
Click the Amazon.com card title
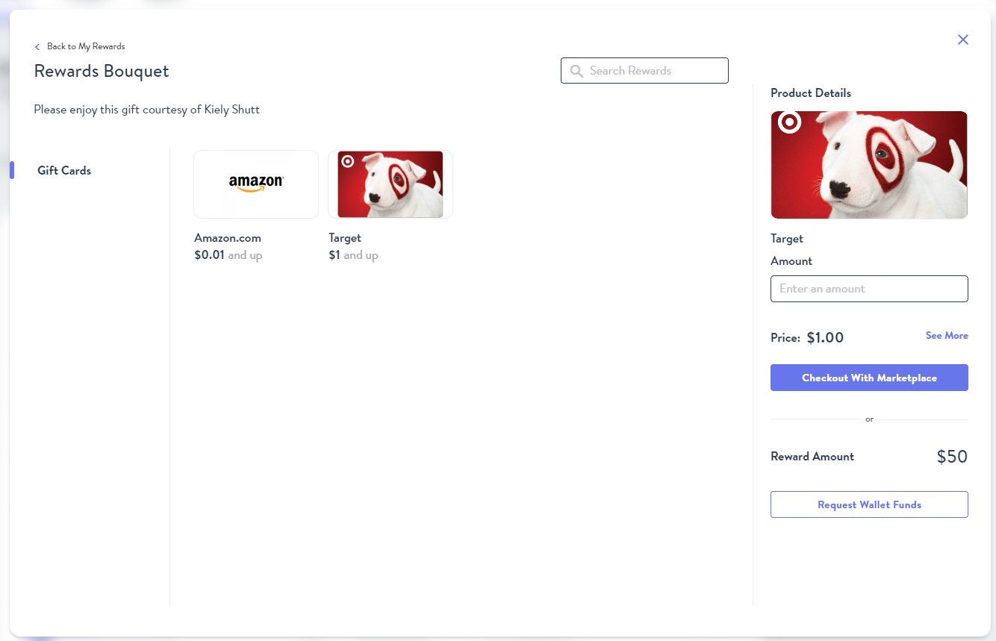pyautogui.click(x=228, y=238)
